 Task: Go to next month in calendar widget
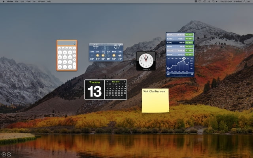(125, 82)
